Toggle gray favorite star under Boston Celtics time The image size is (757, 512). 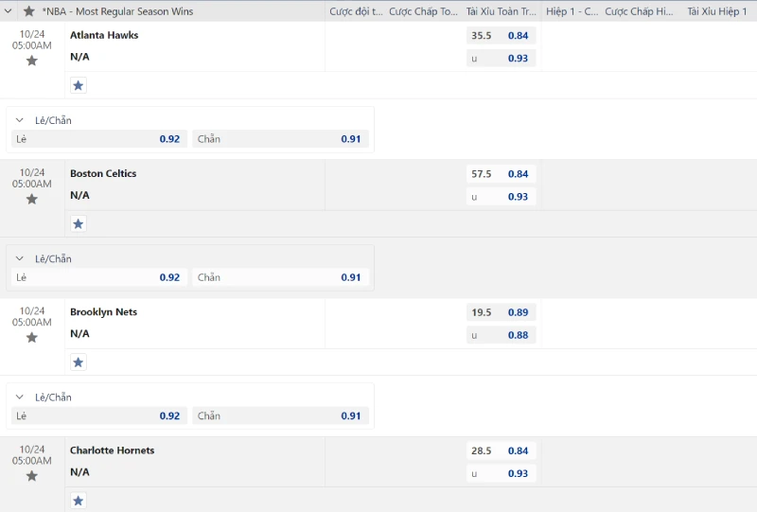pos(32,199)
